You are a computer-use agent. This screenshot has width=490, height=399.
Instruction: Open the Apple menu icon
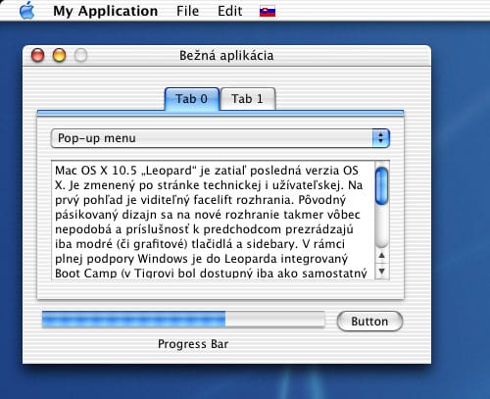tap(27, 11)
